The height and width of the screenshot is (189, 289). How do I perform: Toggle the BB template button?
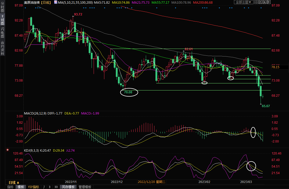click(x=56, y=187)
